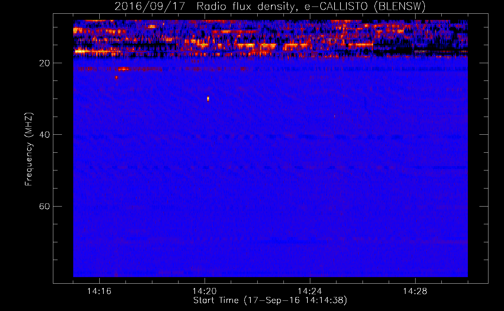Click the plot title '2016/09/17 Radio flux density, e-CALLISTO (BLENSW)'
Viewport: 504px width, 311px height.
tap(270, 6)
